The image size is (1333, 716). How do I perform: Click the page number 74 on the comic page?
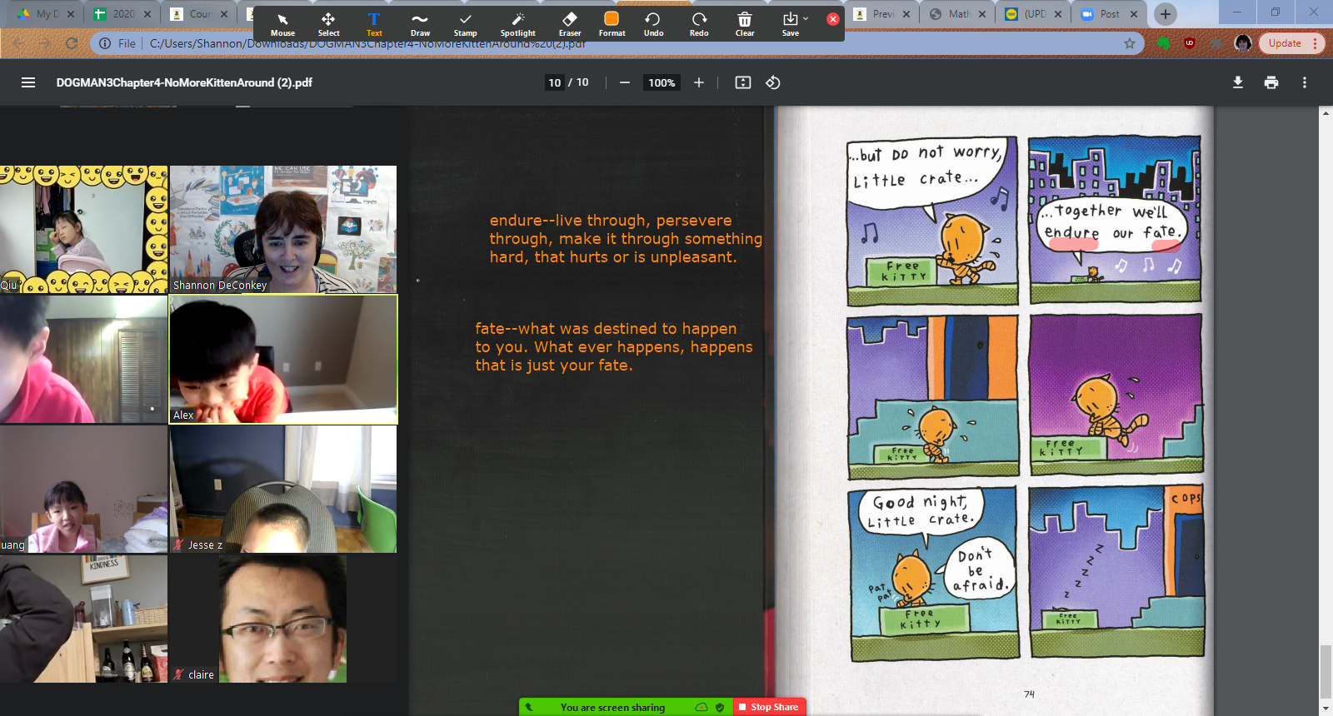(1029, 694)
